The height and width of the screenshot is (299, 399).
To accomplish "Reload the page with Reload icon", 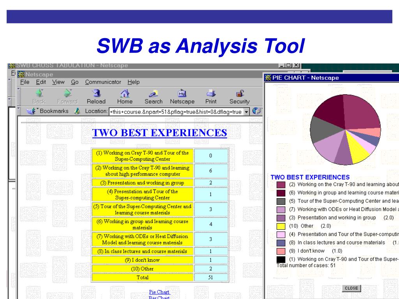I will pos(96,93).
